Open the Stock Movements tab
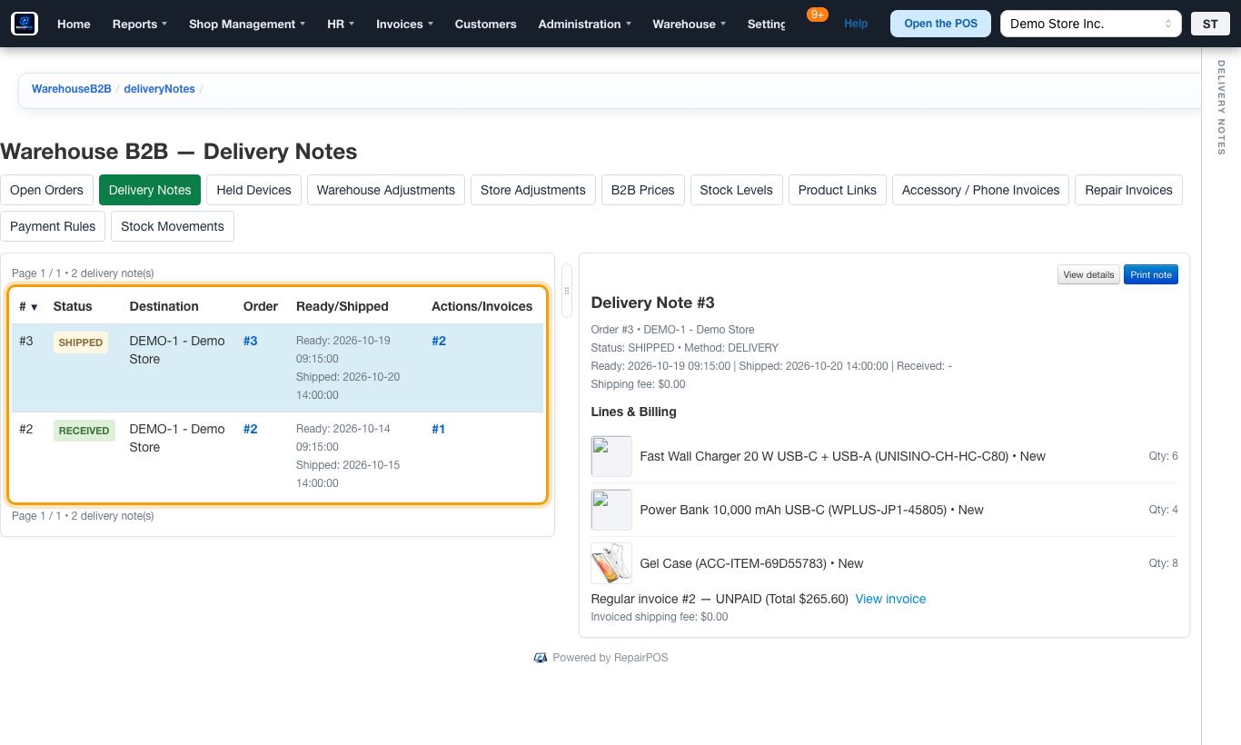The height and width of the screenshot is (745, 1241). 173,226
